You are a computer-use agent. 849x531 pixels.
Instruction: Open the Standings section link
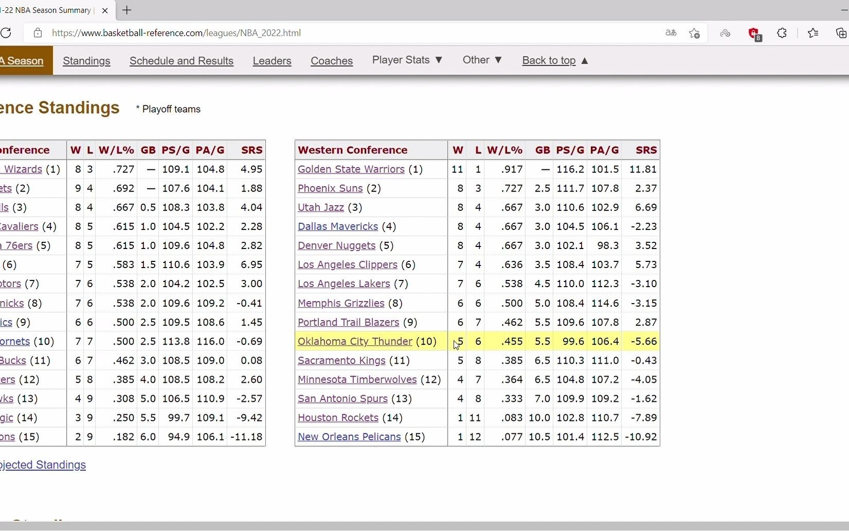86,61
